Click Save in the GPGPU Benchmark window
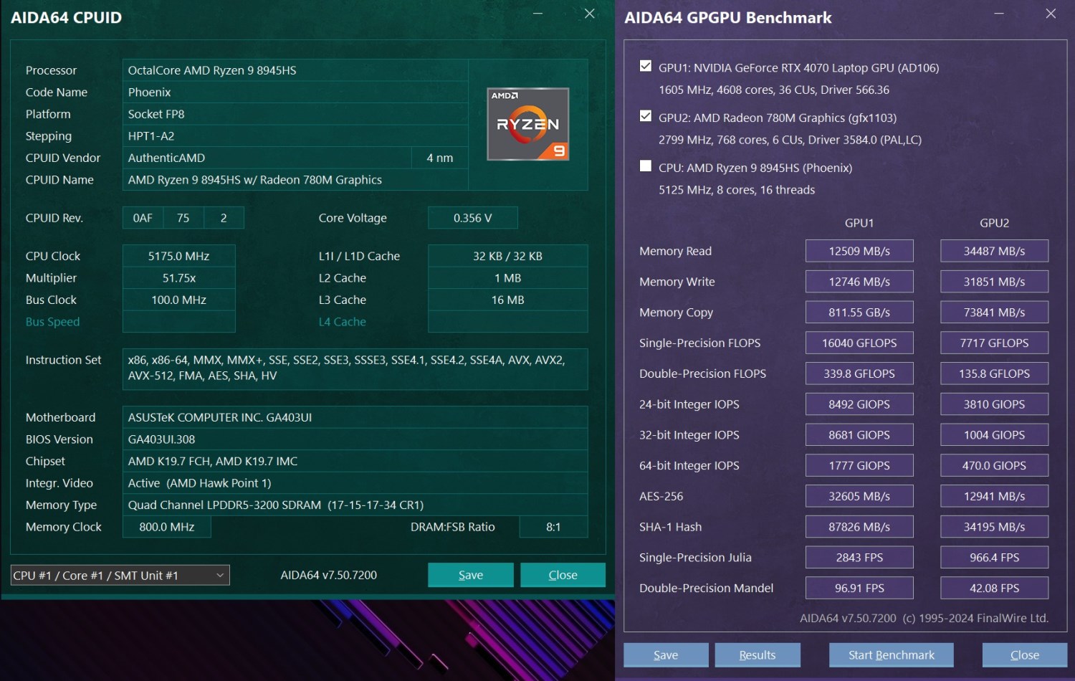The height and width of the screenshot is (681, 1075). tap(665, 654)
